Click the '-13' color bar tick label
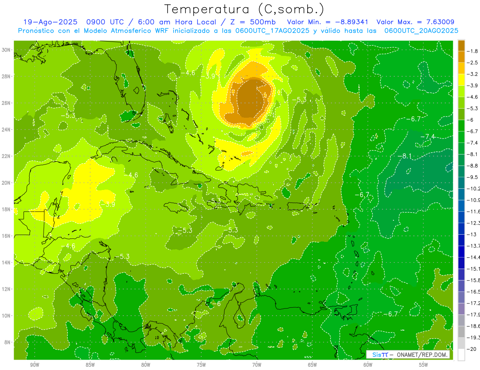The image size is (480, 370). 472,234
